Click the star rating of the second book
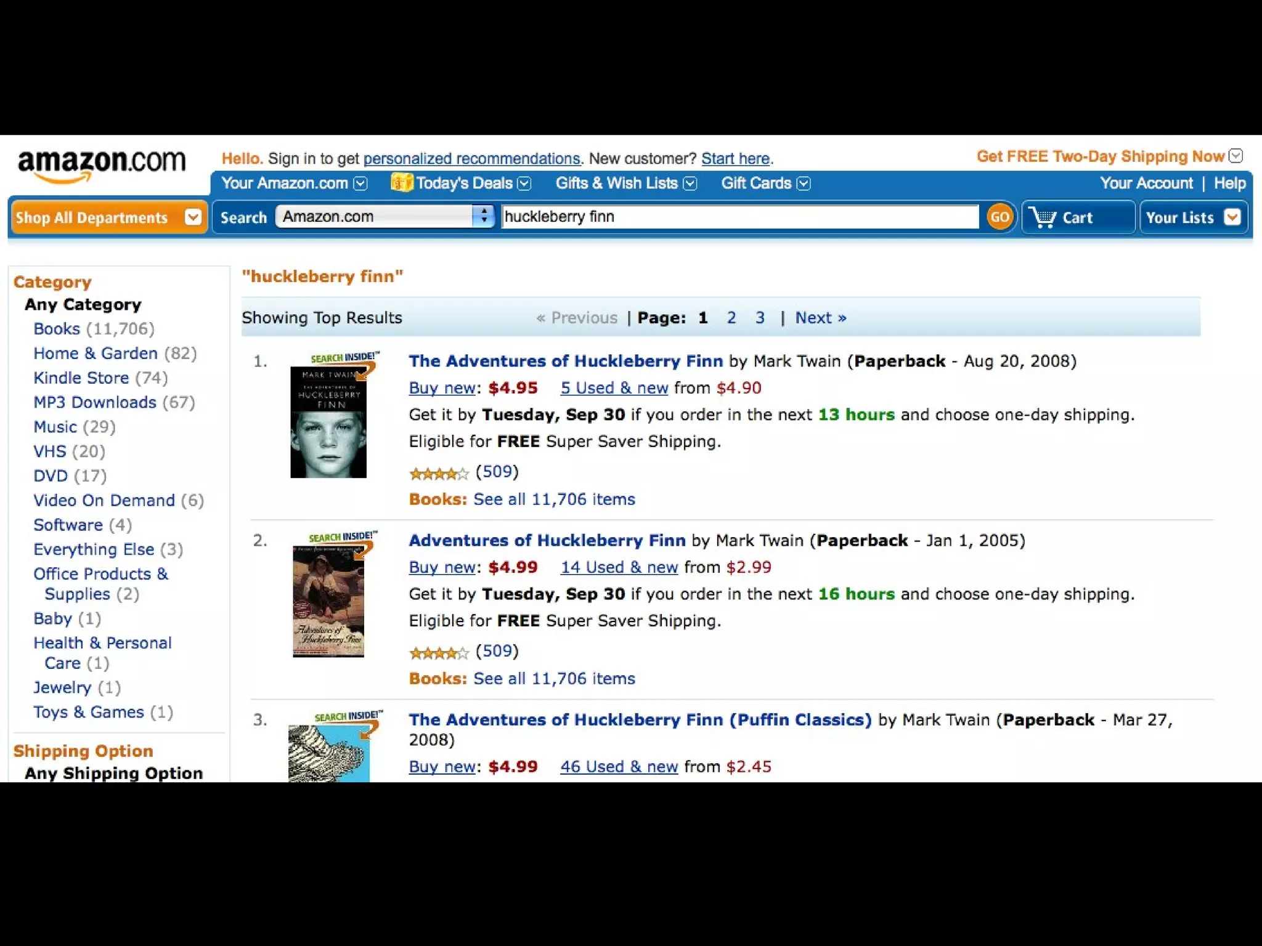 click(439, 653)
